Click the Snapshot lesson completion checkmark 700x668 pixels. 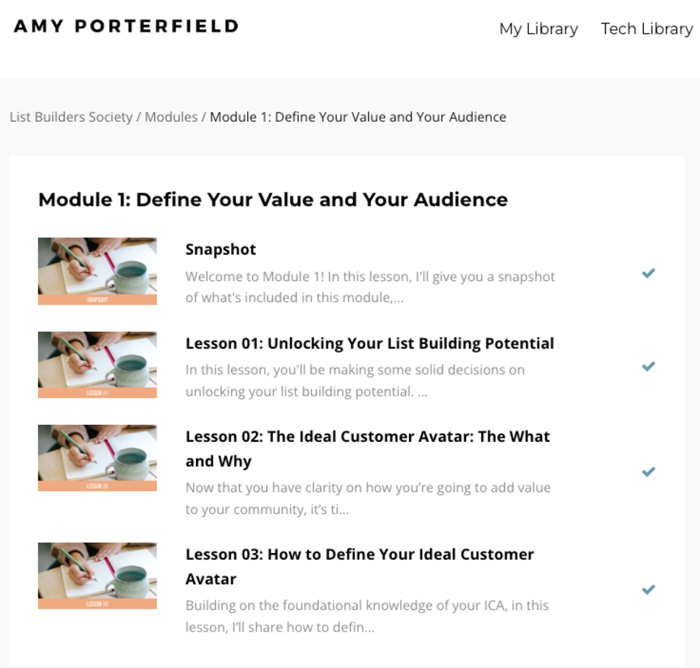coord(648,273)
